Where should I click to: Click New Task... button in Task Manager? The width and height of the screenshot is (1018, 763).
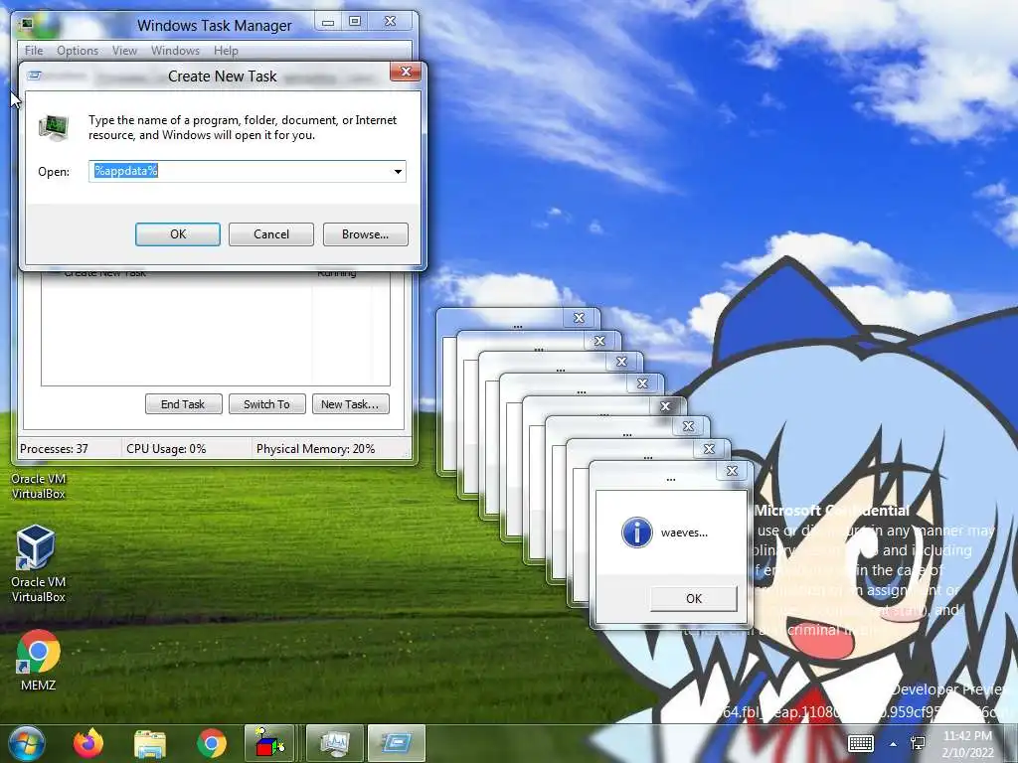click(351, 404)
